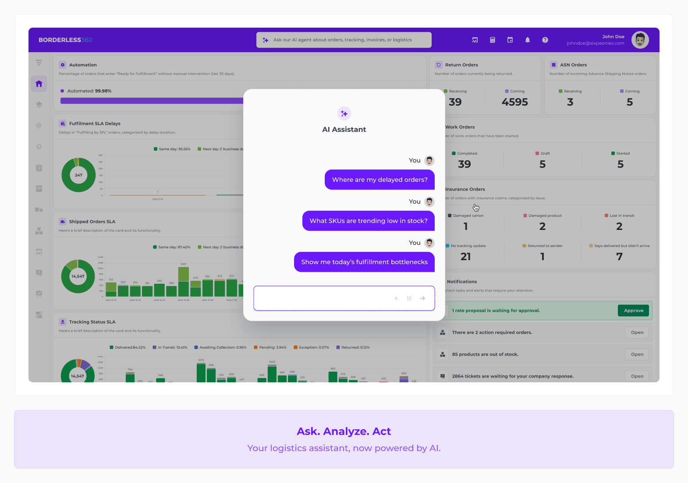The width and height of the screenshot is (688, 483).
Task: Click the Return Orders Coming count 4595
Action: 515,102
